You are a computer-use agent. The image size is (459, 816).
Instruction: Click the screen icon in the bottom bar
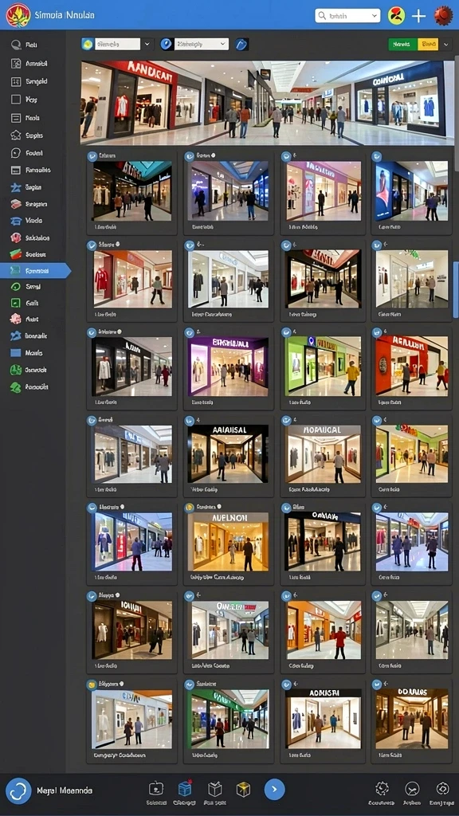tap(155, 789)
